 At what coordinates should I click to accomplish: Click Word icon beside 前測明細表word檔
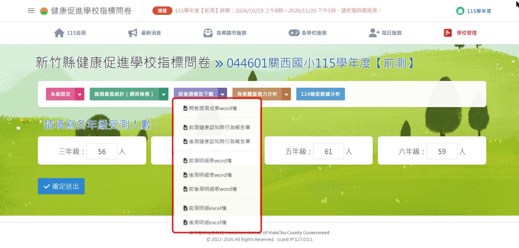pos(185,161)
